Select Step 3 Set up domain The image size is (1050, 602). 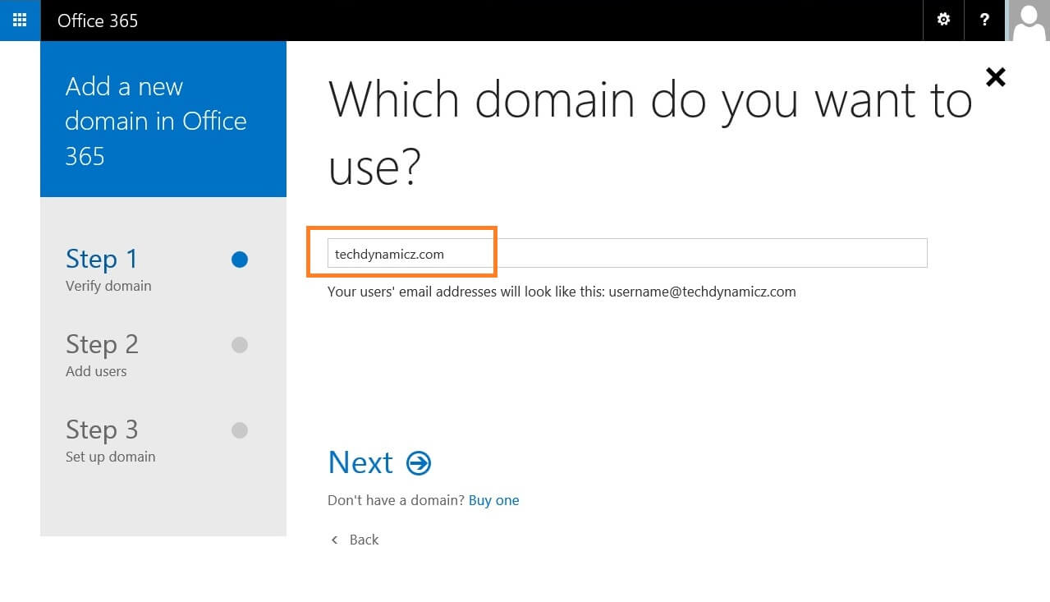pyautogui.click(x=110, y=440)
